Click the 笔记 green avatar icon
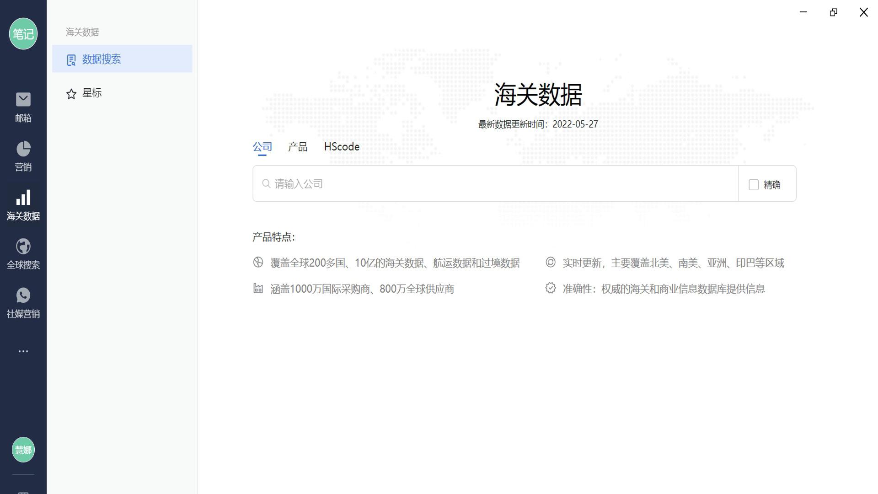This screenshot has height=494, width=878. click(x=23, y=34)
